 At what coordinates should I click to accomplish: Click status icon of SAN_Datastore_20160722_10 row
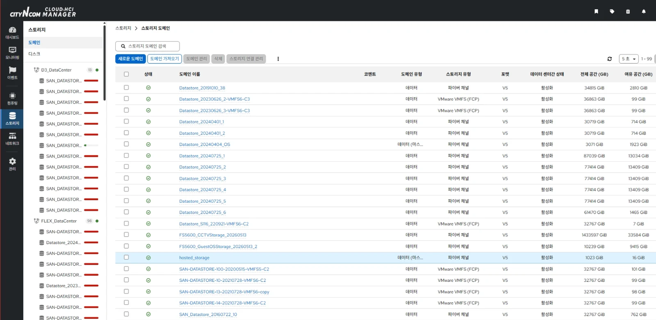click(148, 314)
